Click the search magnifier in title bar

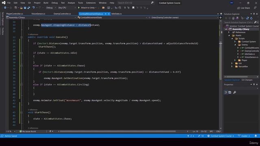pyautogui.click(x=152, y=3)
